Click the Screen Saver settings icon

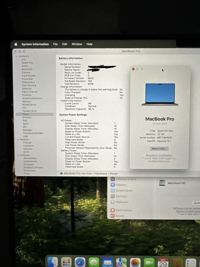[x=113, y=191]
